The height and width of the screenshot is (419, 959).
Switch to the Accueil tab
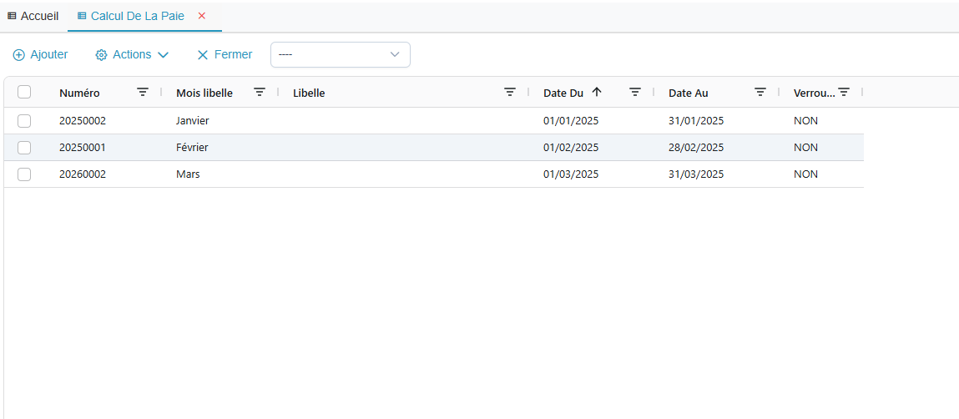(33, 16)
